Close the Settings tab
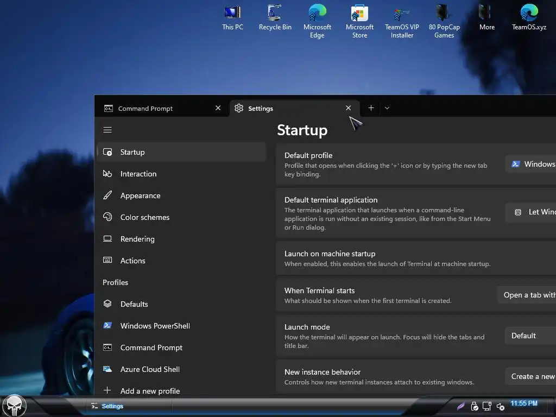The height and width of the screenshot is (417, 556). 348,108
